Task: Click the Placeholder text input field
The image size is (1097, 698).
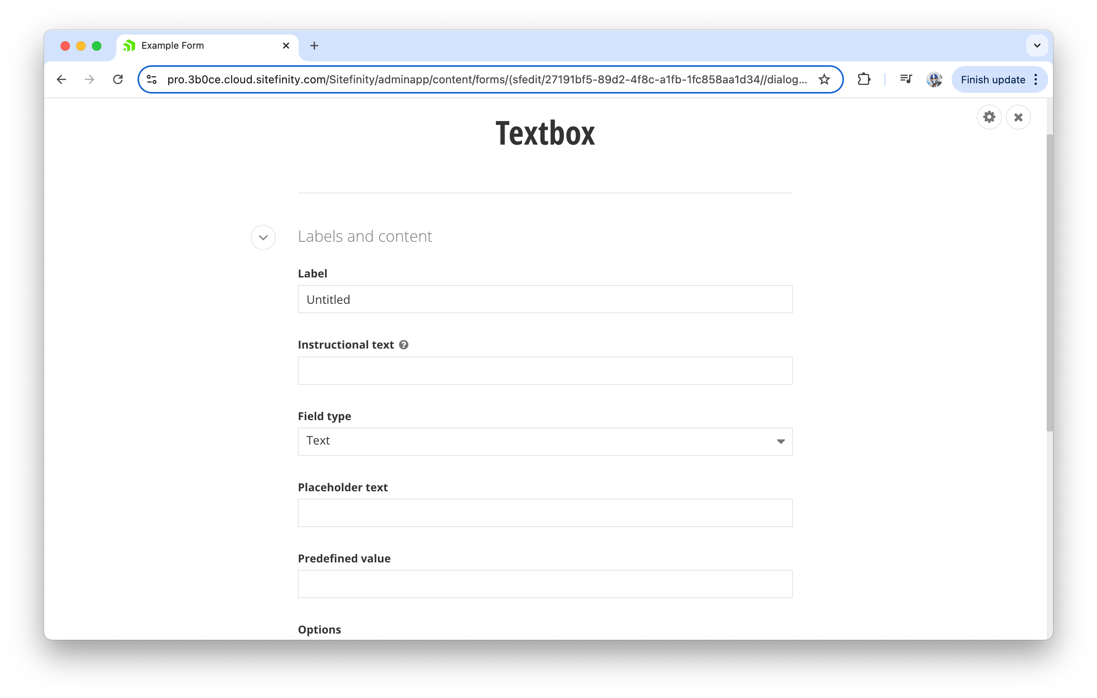Action: coord(545,512)
